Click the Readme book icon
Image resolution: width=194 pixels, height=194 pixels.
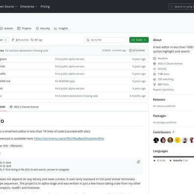click(x=154, y=58)
